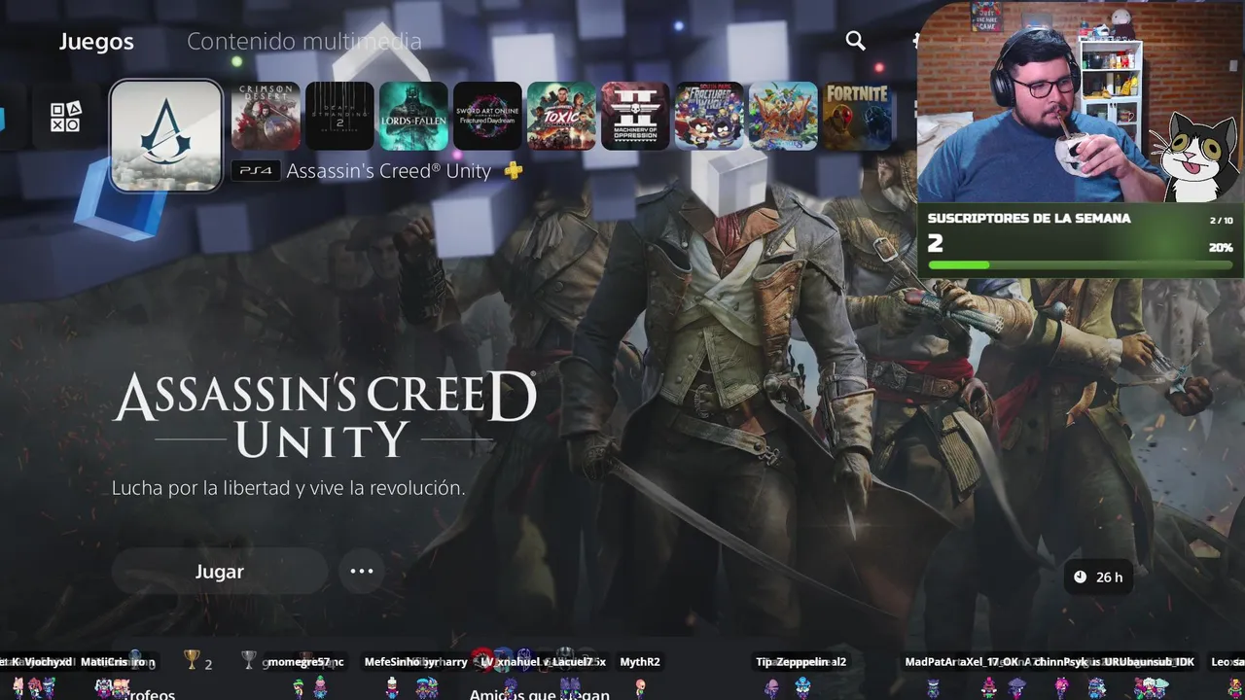The image size is (1245, 700).
Task: Select the Death Stranding 2 tile
Action: coord(339,116)
